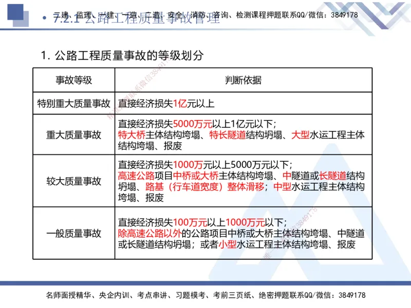Select the 特别重大质量事故 row label
Viewport: 411px width, 308px height.
73,103
